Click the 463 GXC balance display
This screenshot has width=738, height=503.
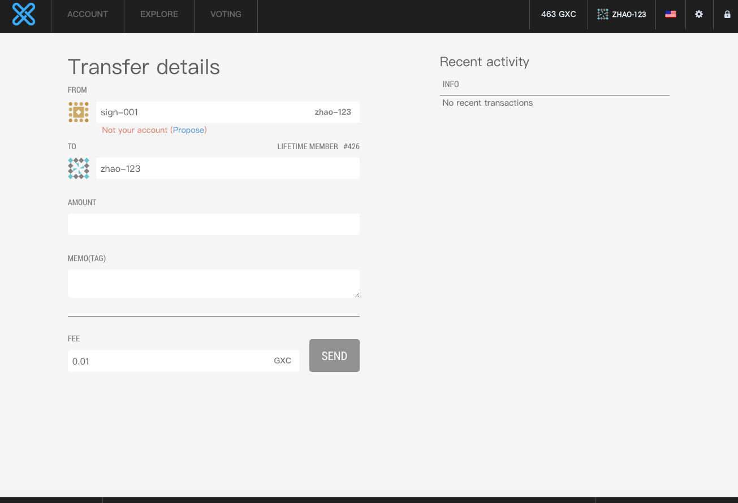click(558, 14)
